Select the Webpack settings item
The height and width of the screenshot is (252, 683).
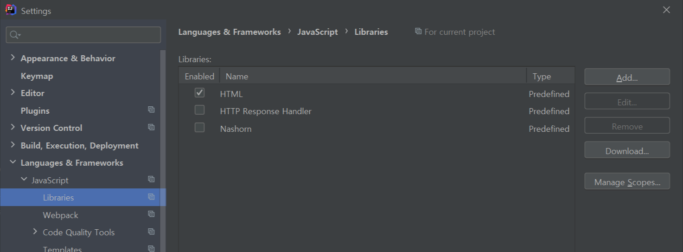tap(61, 215)
